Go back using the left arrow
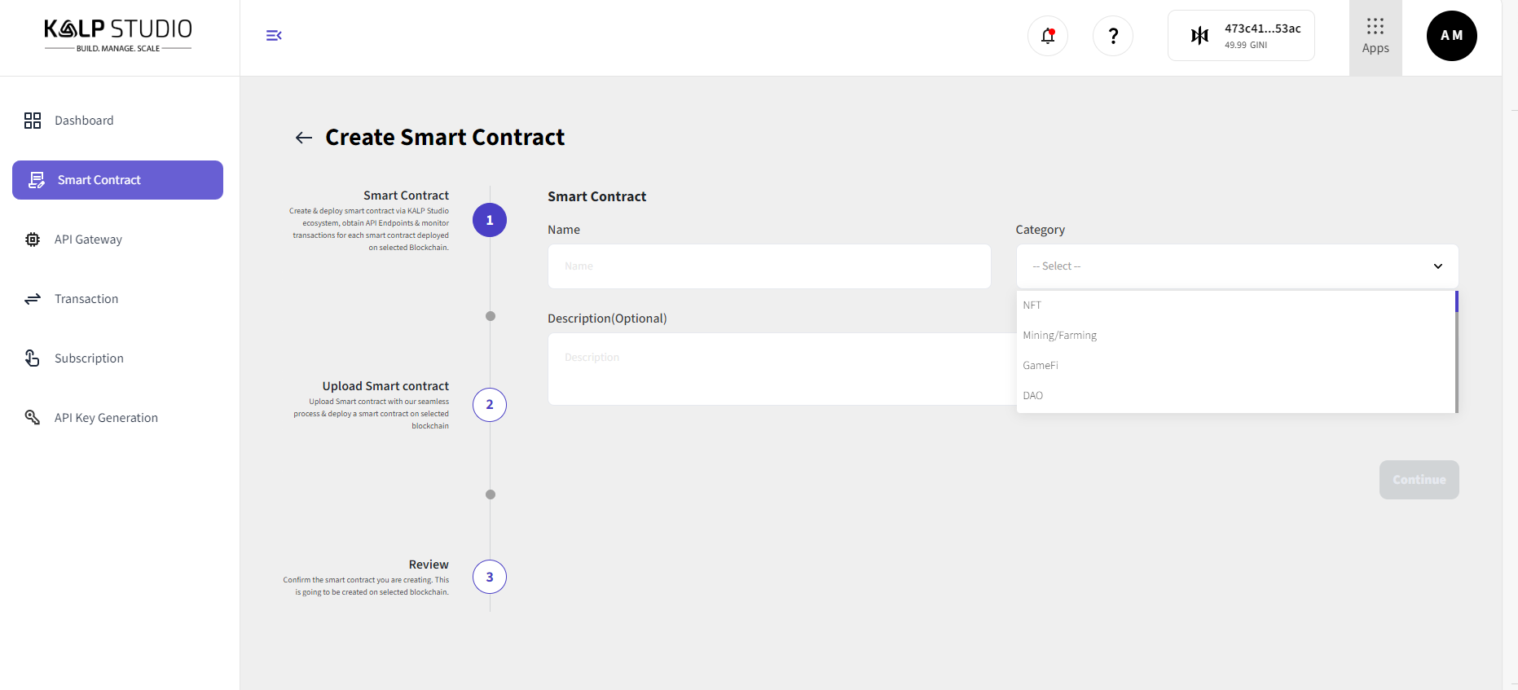This screenshot has width=1518, height=690. pos(304,138)
